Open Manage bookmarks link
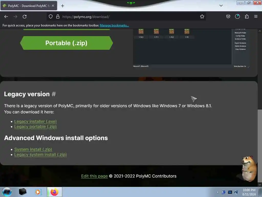Image resolution: width=262 pixels, height=197 pixels. coord(114,25)
